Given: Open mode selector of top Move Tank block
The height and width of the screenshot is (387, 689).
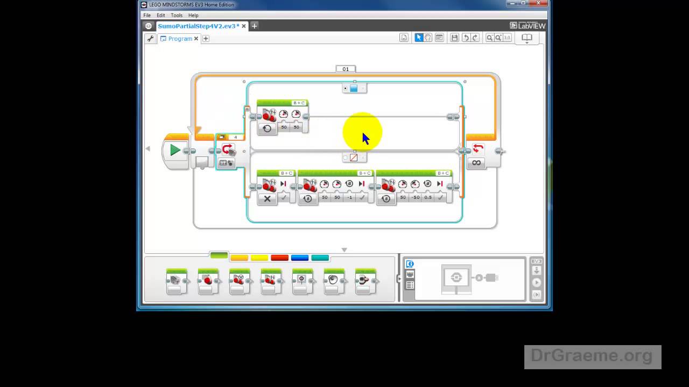Looking at the screenshot, I should pyautogui.click(x=268, y=128).
